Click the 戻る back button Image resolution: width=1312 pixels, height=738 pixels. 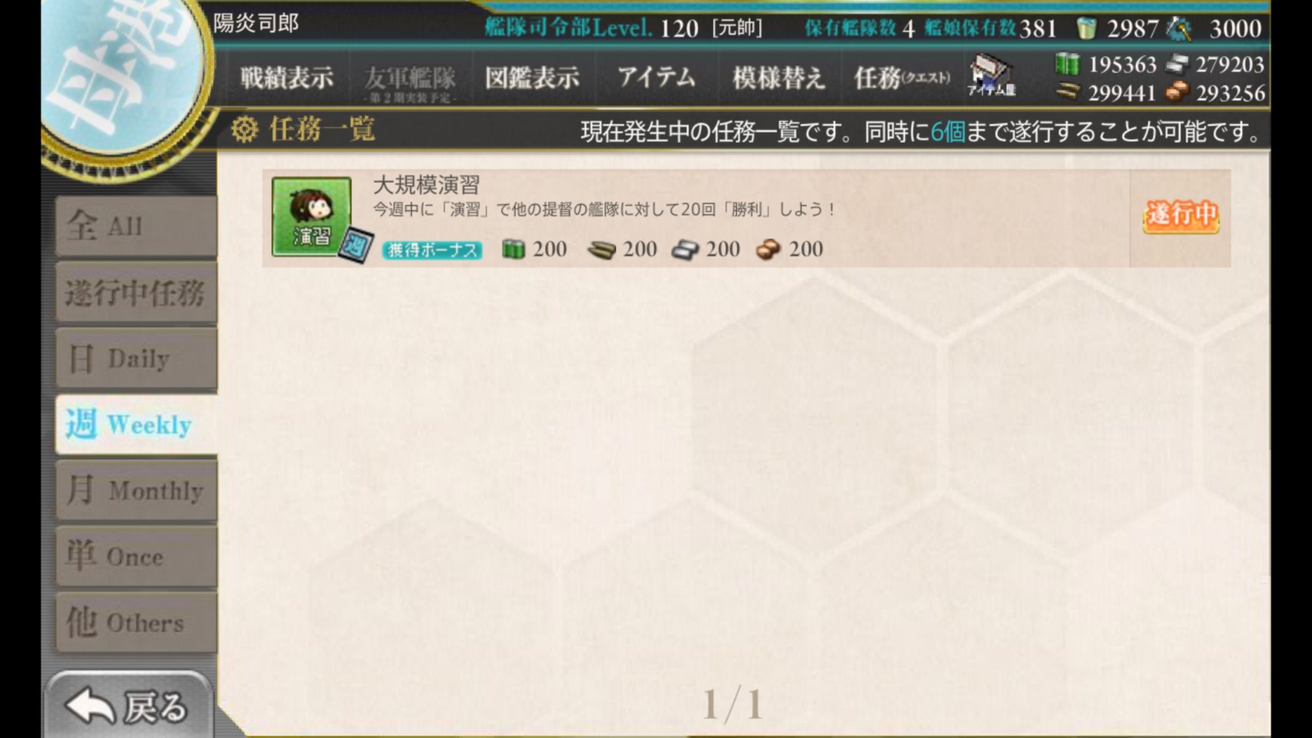coord(129,705)
